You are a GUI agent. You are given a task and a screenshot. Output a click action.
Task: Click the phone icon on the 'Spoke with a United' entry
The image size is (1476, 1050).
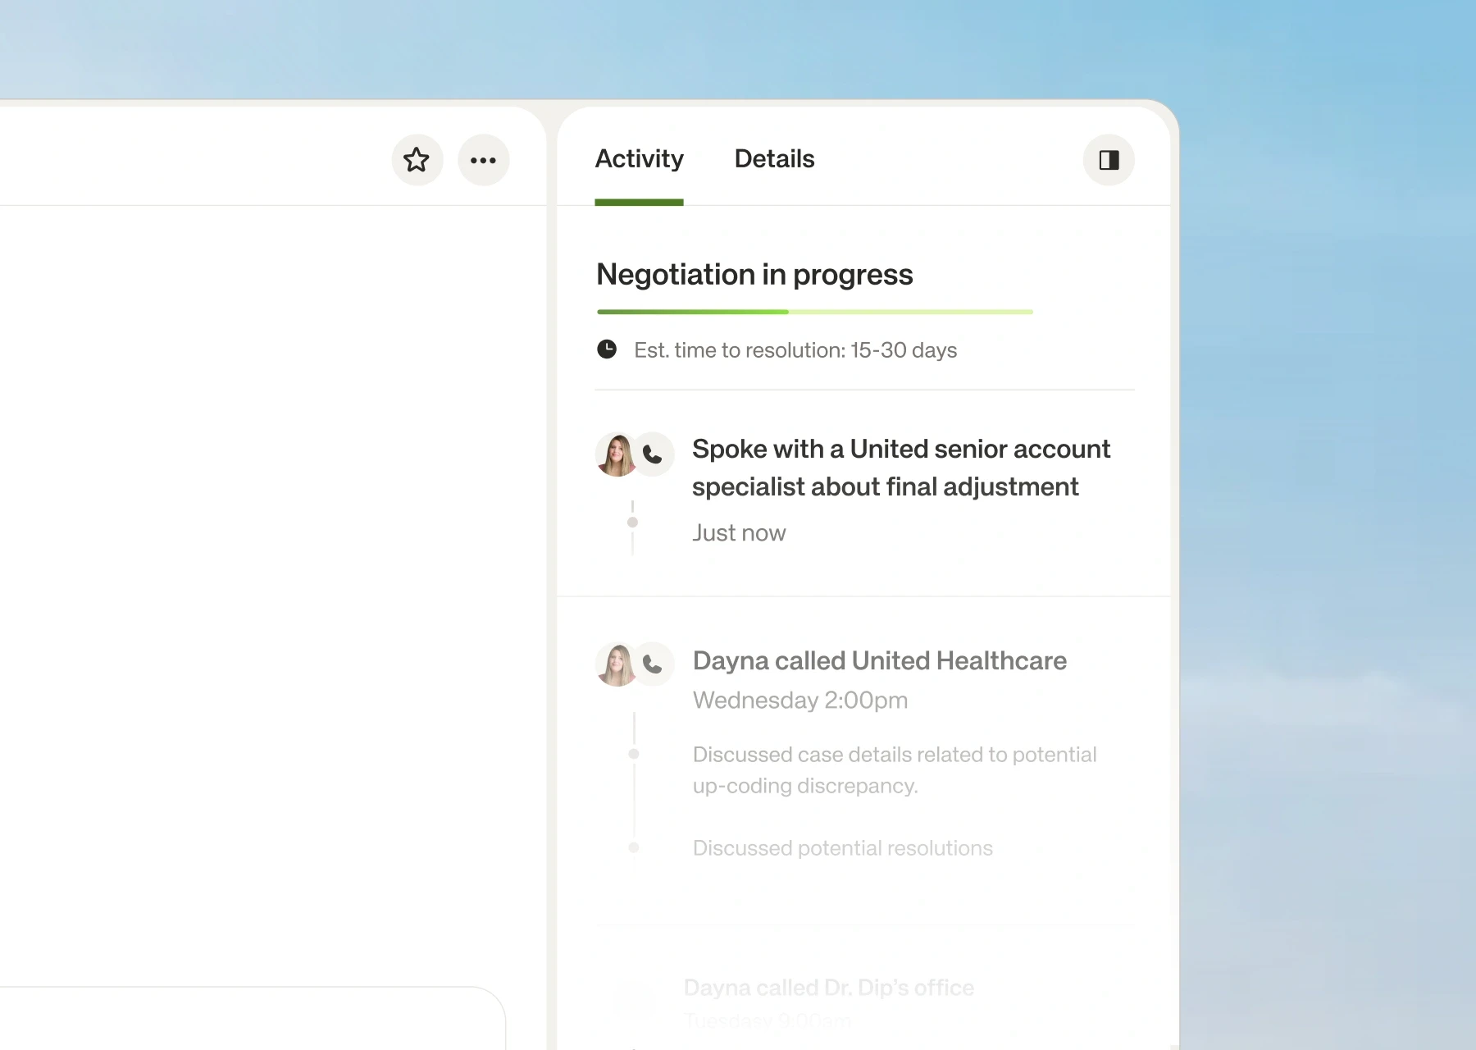(x=653, y=454)
